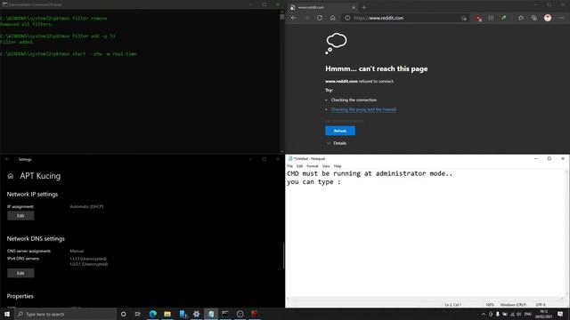This screenshot has height=320, width=570.
Task: Open the Settings gear on the taskbar
Action: (196, 314)
